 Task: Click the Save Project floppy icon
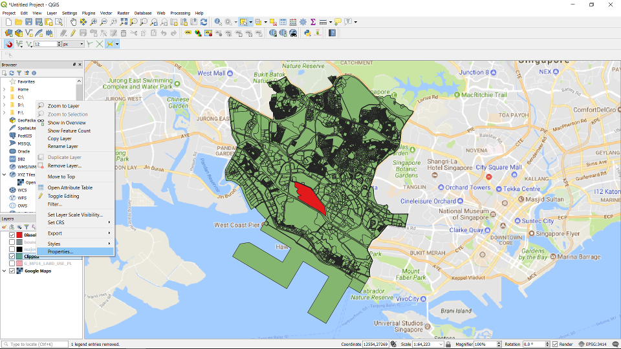point(29,22)
